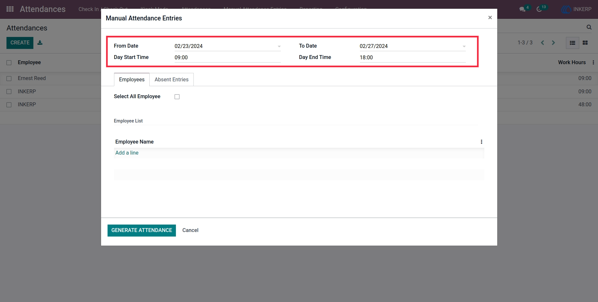Open the Check In / Check Out menu
The height and width of the screenshot is (302, 598).
point(103,9)
